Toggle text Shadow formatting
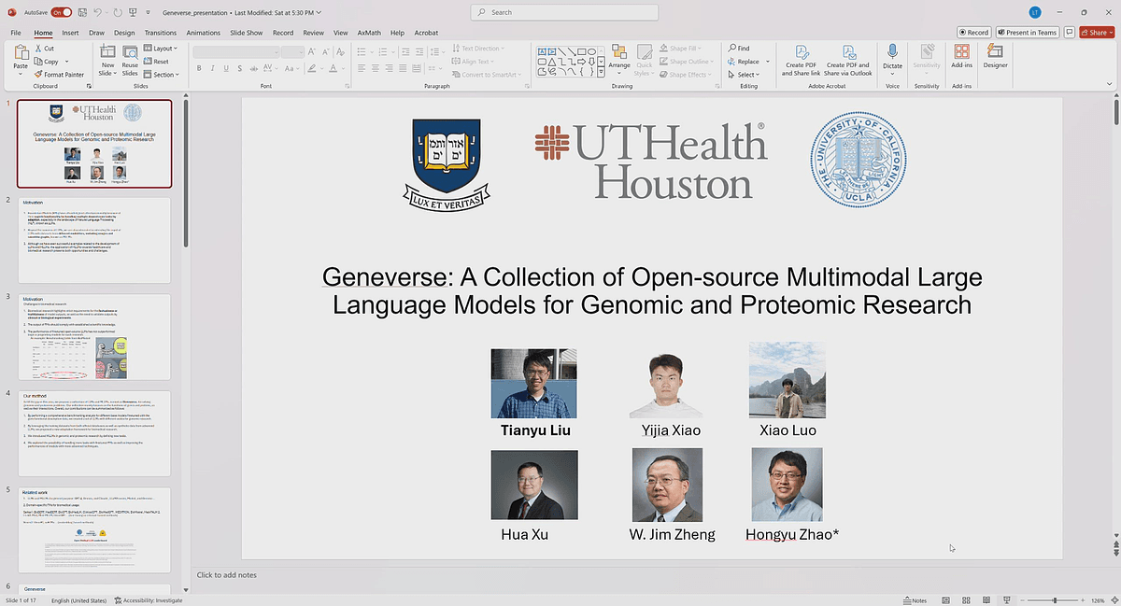Screen dimensions: 1121x606 [239, 68]
